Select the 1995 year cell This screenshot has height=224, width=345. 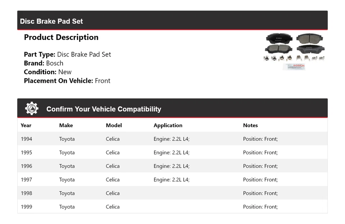coord(26,152)
